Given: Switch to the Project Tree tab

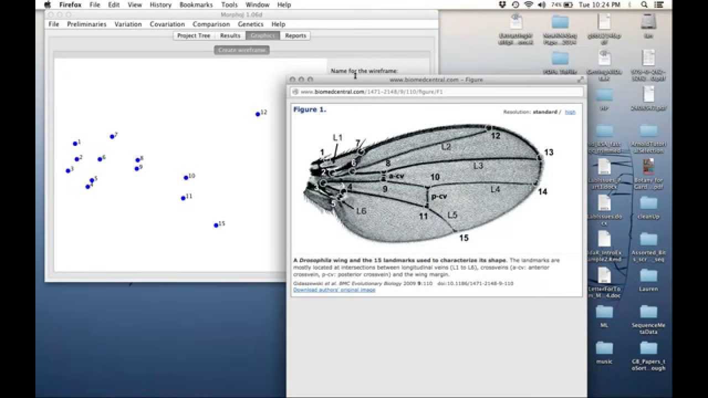Looking at the screenshot, I should pos(194,35).
